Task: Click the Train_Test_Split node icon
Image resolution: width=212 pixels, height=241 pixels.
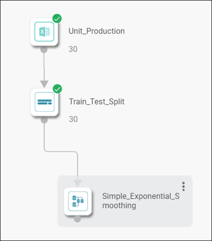Action: pos(44,102)
